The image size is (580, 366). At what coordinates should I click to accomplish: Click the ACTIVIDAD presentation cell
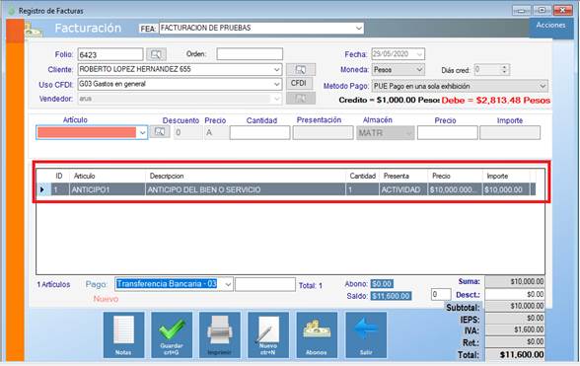click(403, 189)
